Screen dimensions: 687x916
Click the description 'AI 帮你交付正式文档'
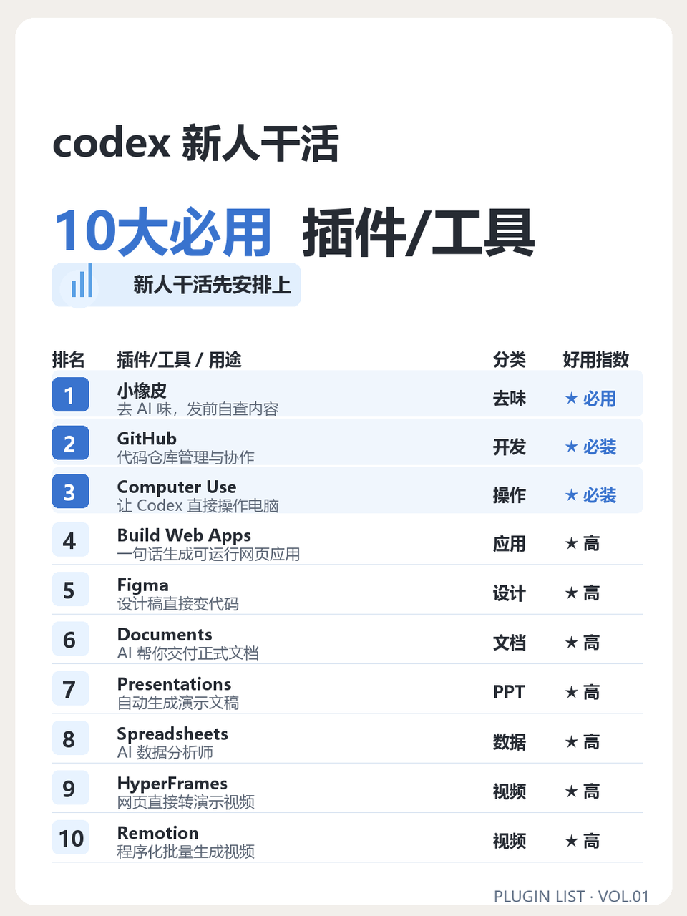point(188,653)
